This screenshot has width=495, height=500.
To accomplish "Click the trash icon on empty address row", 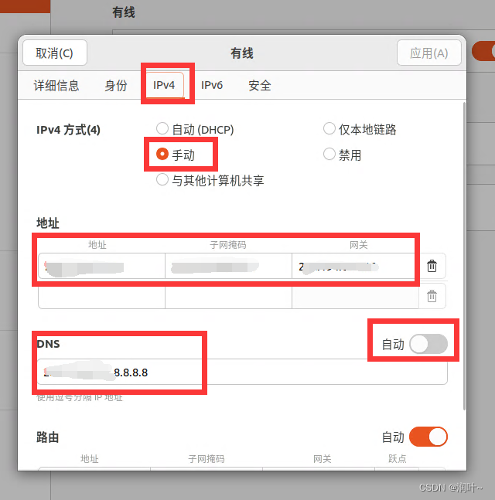I will [432, 295].
